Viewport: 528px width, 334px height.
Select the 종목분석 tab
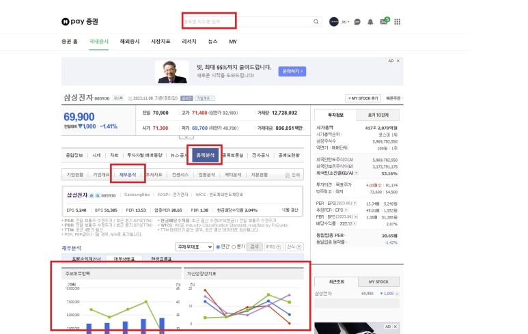205,155
